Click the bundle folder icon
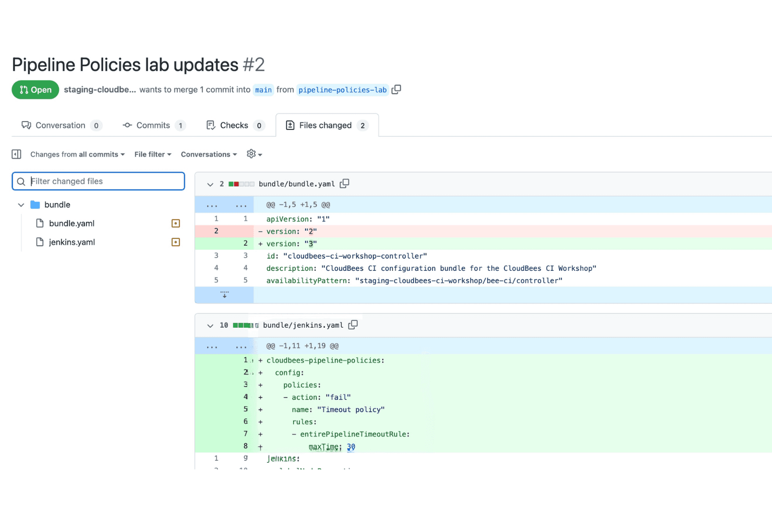 coord(35,205)
